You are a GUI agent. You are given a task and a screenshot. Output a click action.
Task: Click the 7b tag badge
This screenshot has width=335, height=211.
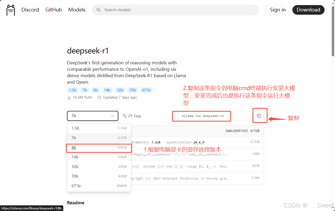(85, 90)
